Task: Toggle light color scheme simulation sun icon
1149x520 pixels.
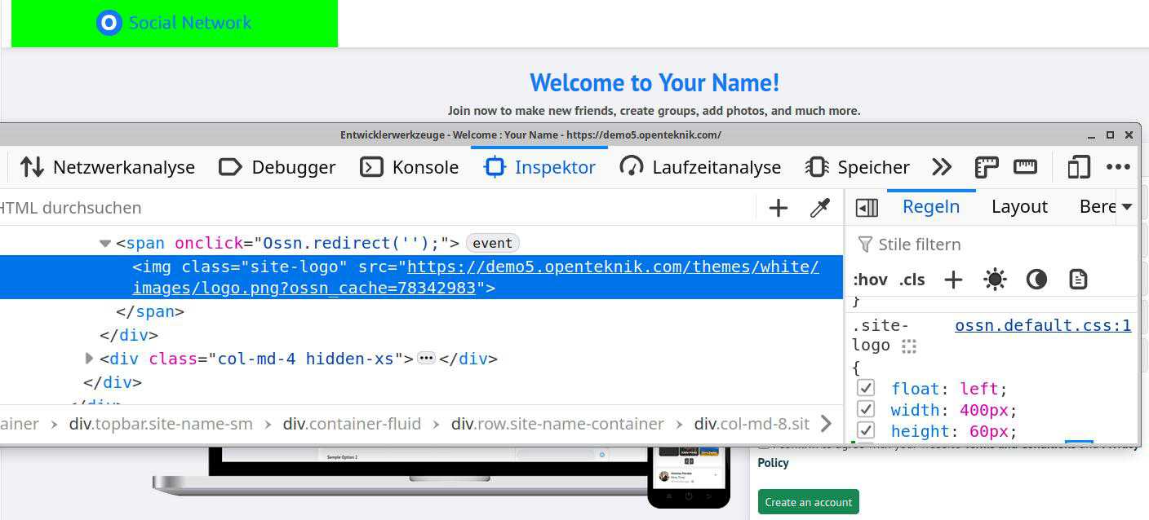Action: [x=995, y=280]
